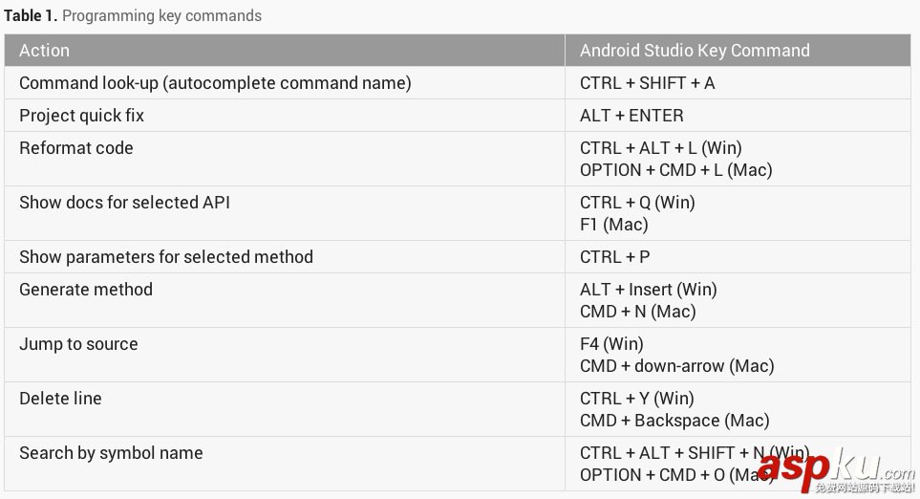Click the "CTRL + P" key command
The width and height of the screenshot is (920, 499).
(x=614, y=257)
